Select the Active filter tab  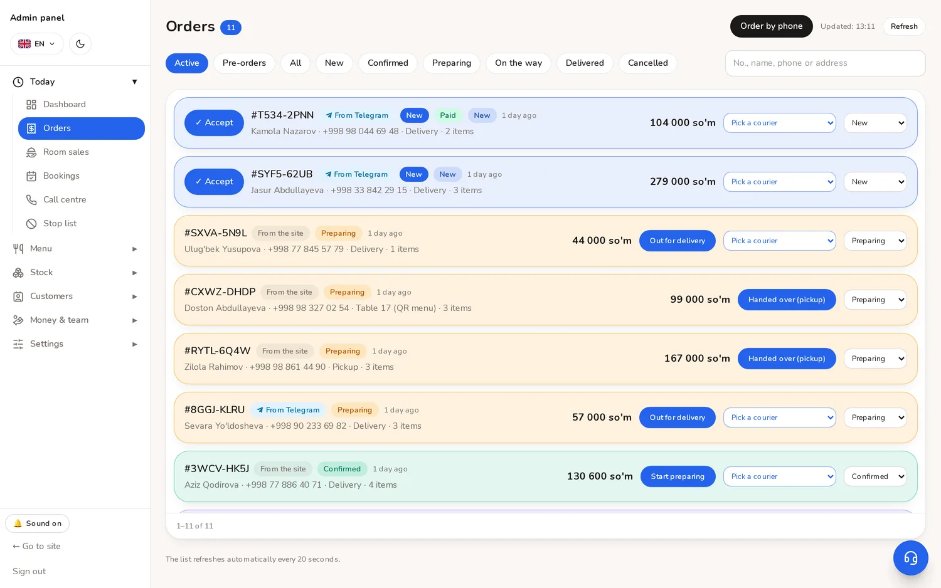(x=187, y=63)
